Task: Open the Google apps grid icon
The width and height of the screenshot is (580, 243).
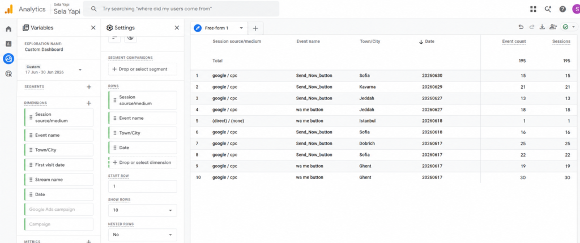Action: [x=533, y=9]
